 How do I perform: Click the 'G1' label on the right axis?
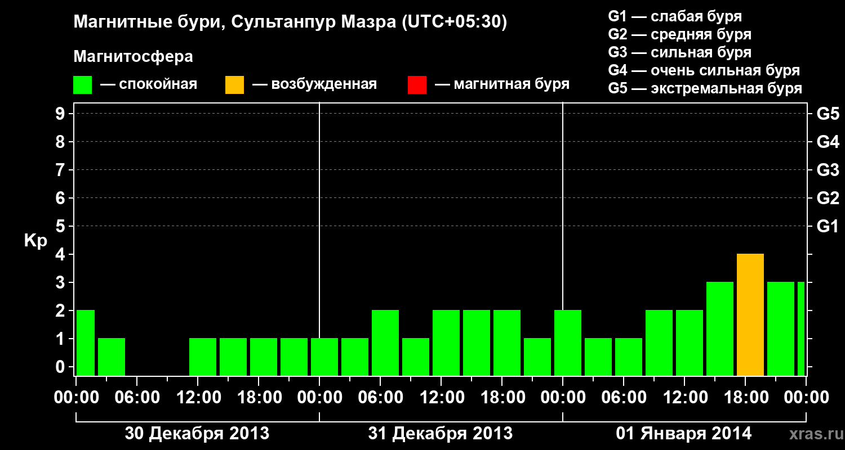click(828, 226)
